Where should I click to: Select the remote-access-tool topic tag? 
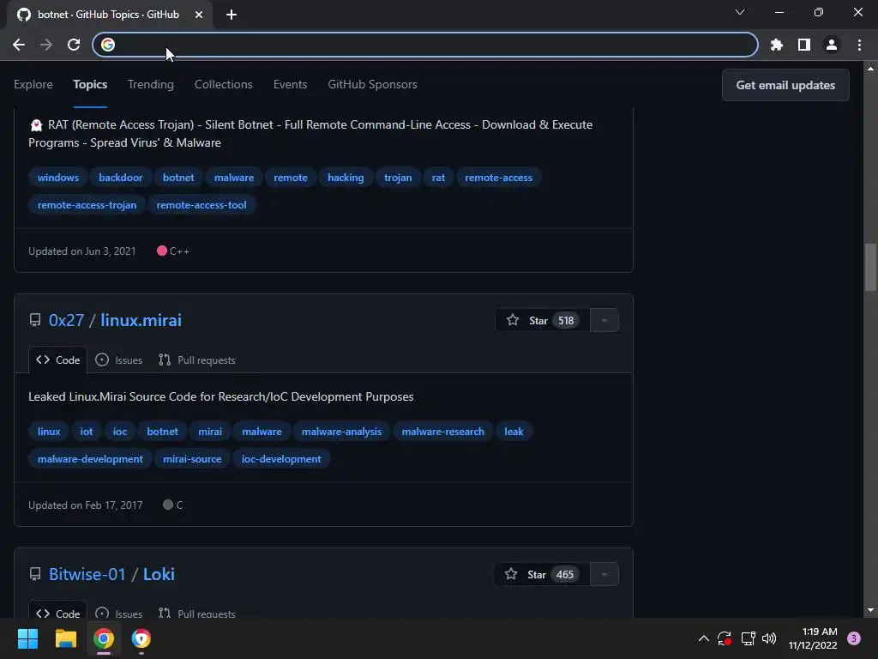(201, 205)
